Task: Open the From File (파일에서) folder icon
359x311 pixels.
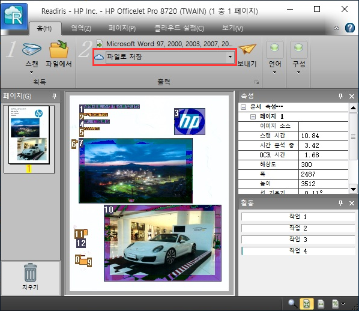Action: point(59,49)
